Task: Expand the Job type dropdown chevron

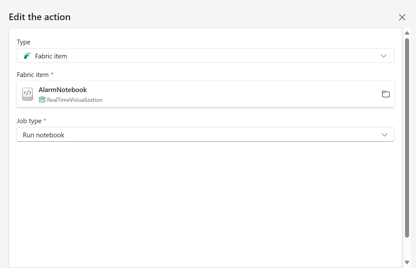Action: 384,135
